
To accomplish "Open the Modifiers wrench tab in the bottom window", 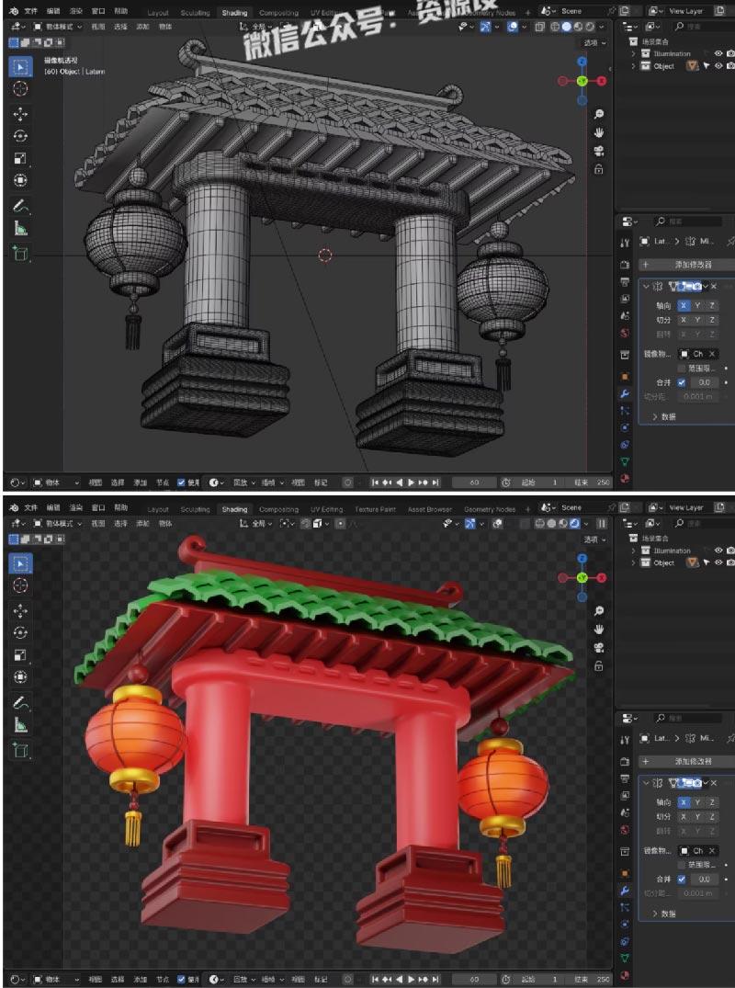I will click(626, 890).
